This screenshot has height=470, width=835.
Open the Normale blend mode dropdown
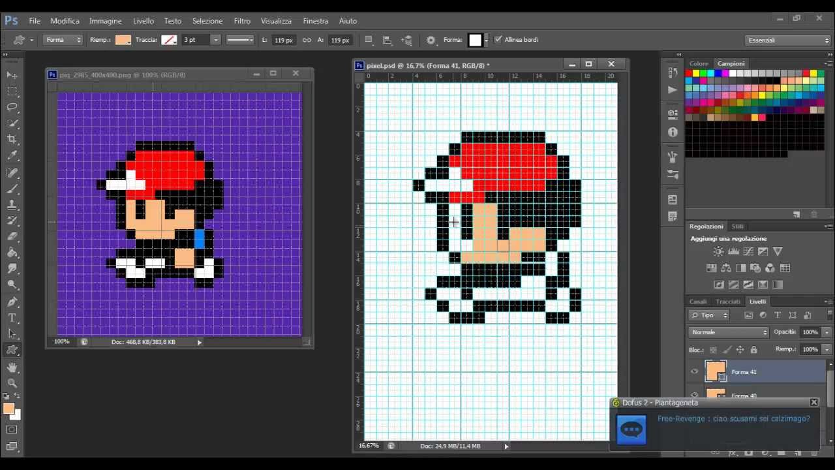728,332
